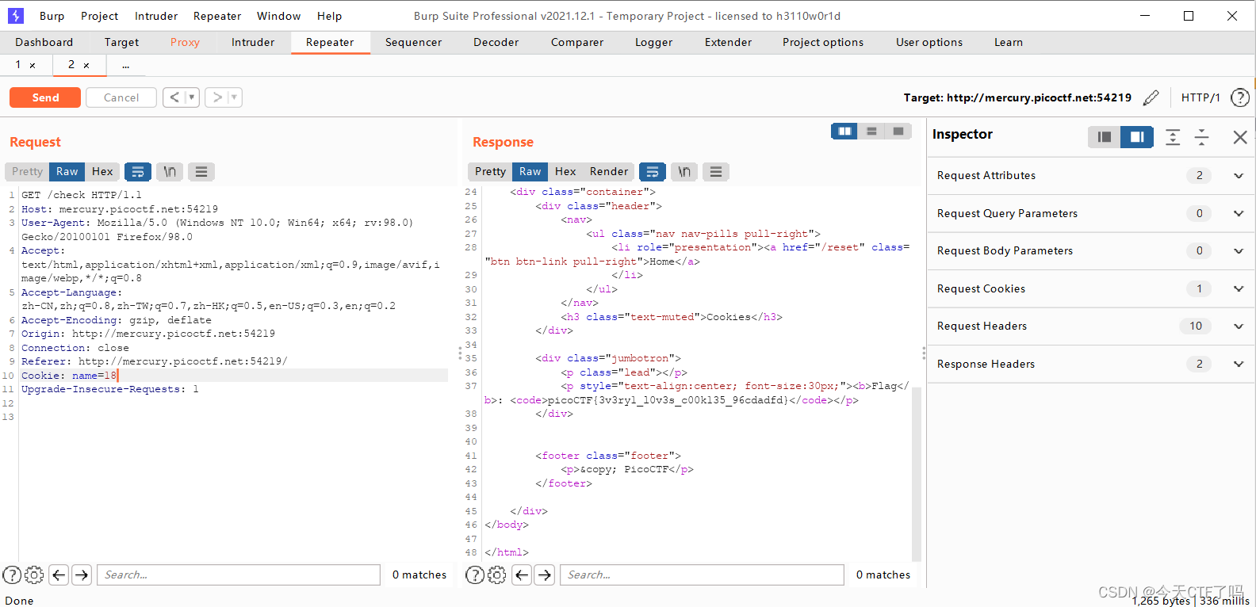Show non-printable chars in request

pyautogui.click(x=170, y=171)
